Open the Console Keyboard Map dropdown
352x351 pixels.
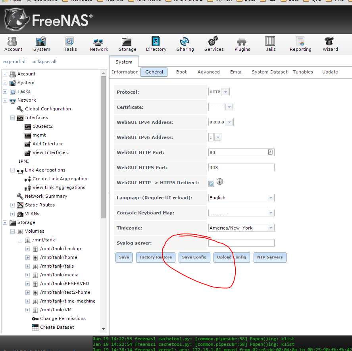click(x=271, y=213)
